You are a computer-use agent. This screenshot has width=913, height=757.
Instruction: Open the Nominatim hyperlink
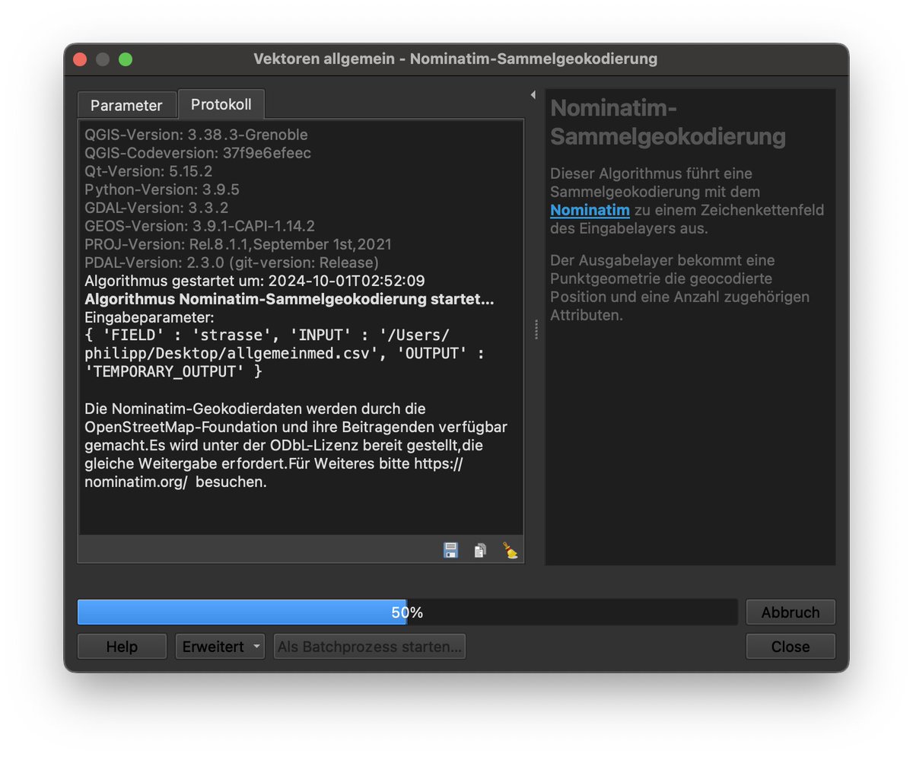point(590,210)
